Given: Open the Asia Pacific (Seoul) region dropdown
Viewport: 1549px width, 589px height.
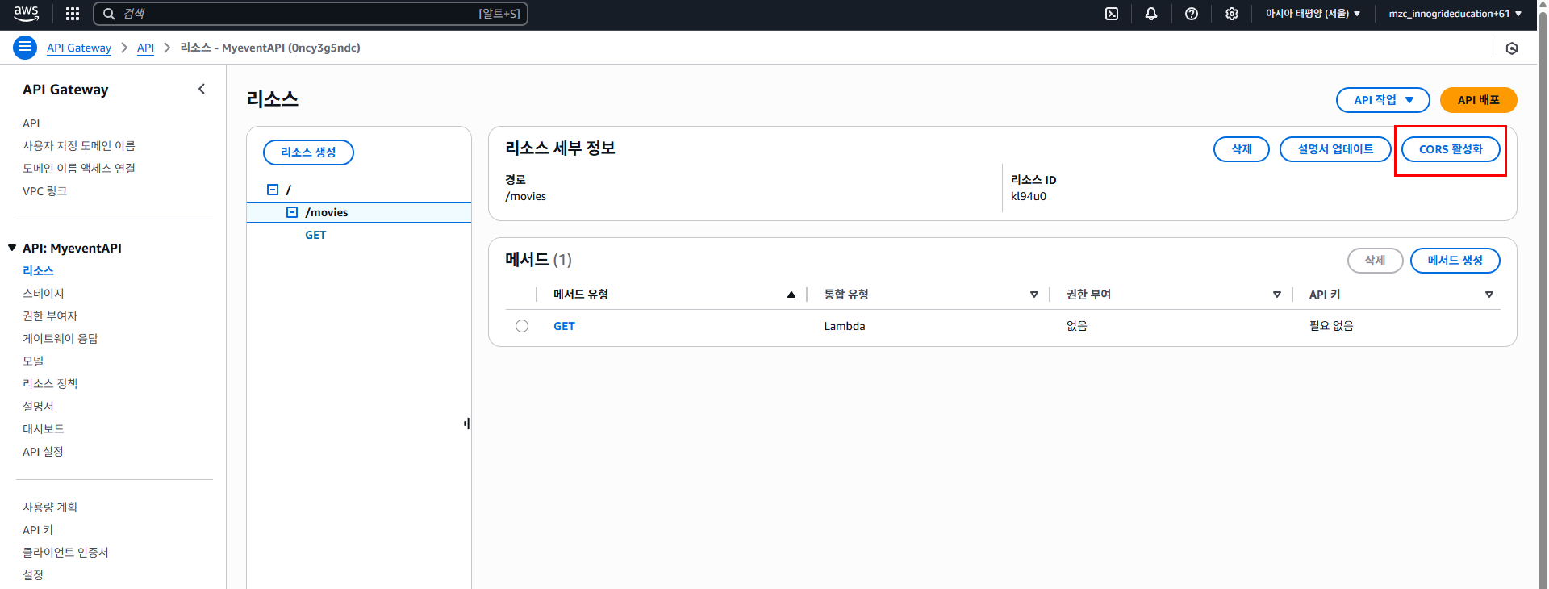Looking at the screenshot, I should tap(1313, 14).
